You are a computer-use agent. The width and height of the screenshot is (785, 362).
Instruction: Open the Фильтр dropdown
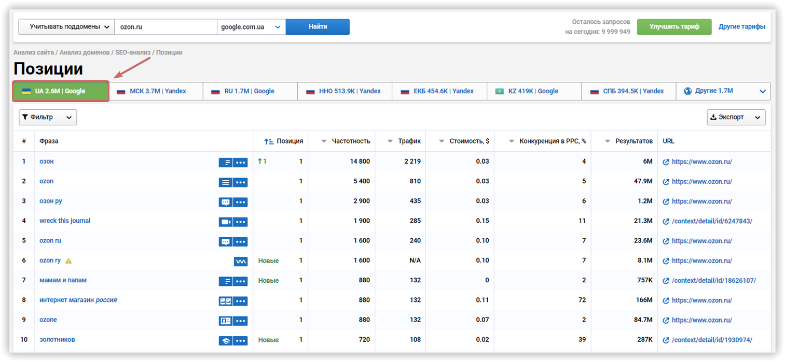point(48,118)
